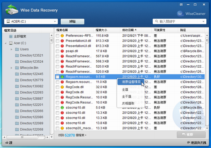Click the 全部檔案 grid icon

10,37
